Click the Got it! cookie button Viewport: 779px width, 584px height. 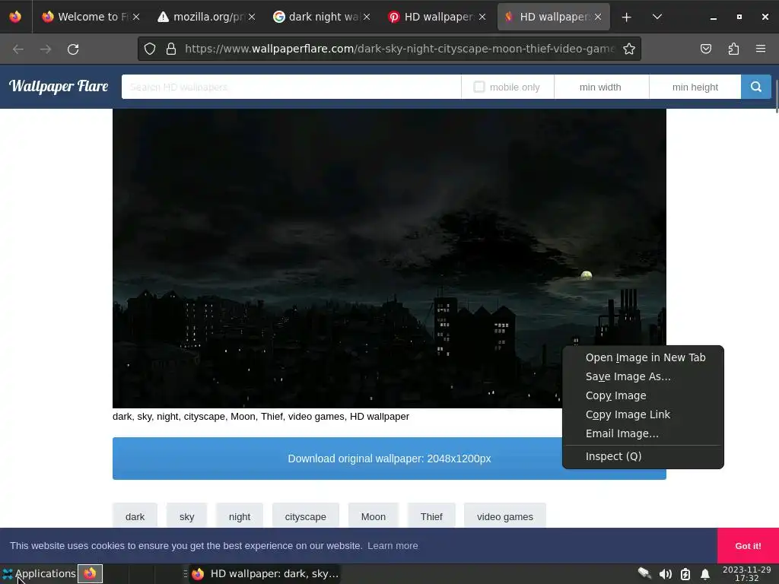coord(748,546)
